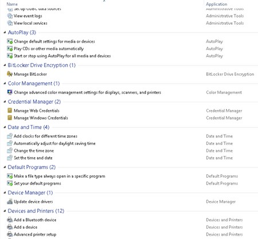This screenshot has width=258, height=239.
Task: Click icon beside Change the time zone
Action: tap(10, 151)
